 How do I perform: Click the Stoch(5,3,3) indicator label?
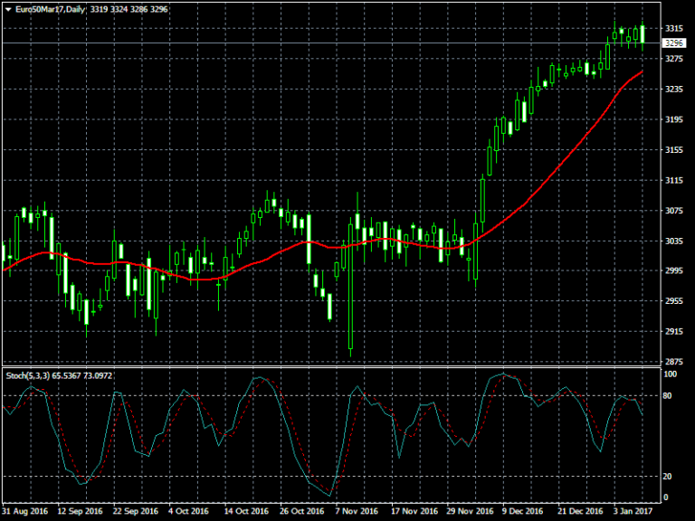pos(28,375)
